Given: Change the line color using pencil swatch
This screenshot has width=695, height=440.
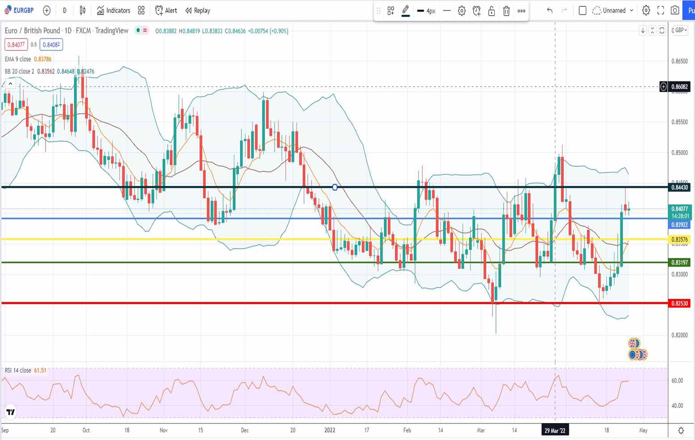Looking at the screenshot, I should (x=406, y=11).
